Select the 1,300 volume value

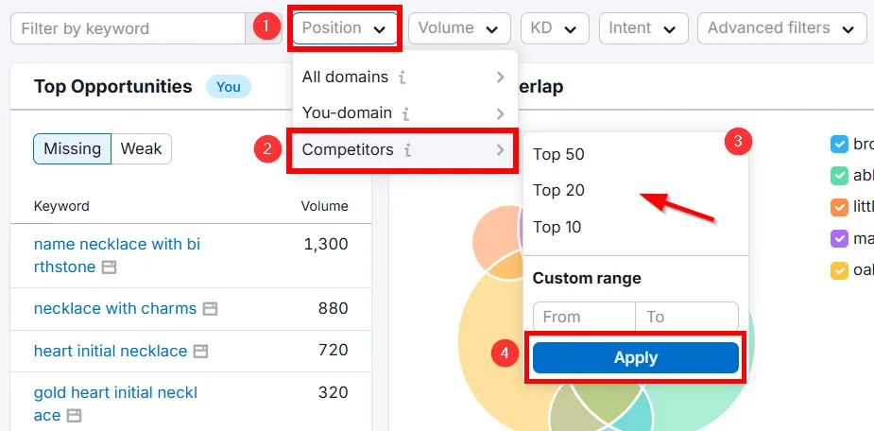tap(326, 244)
